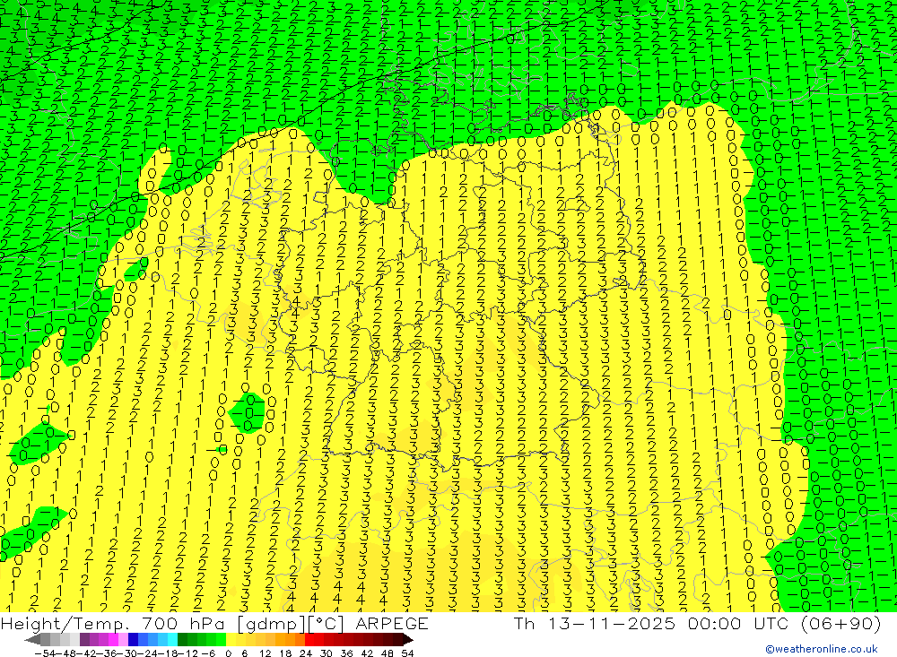Click the 36 value on the color scale

[x=346, y=653]
